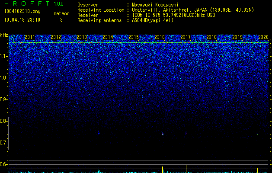Click the meteor echo at 2317
The image size is (272, 173).
coord(186,134)
